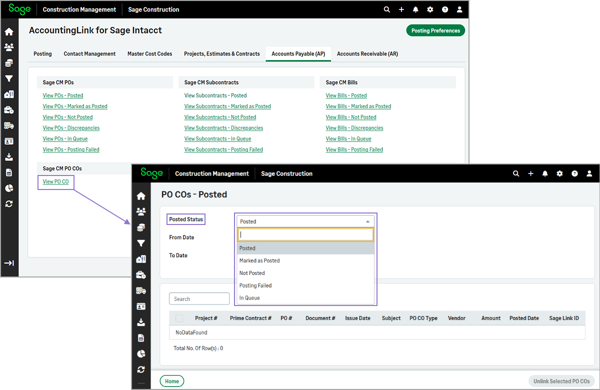Select the funnel icon in AccountingLink sidebar
This screenshot has width=600, height=390.
[9, 78]
